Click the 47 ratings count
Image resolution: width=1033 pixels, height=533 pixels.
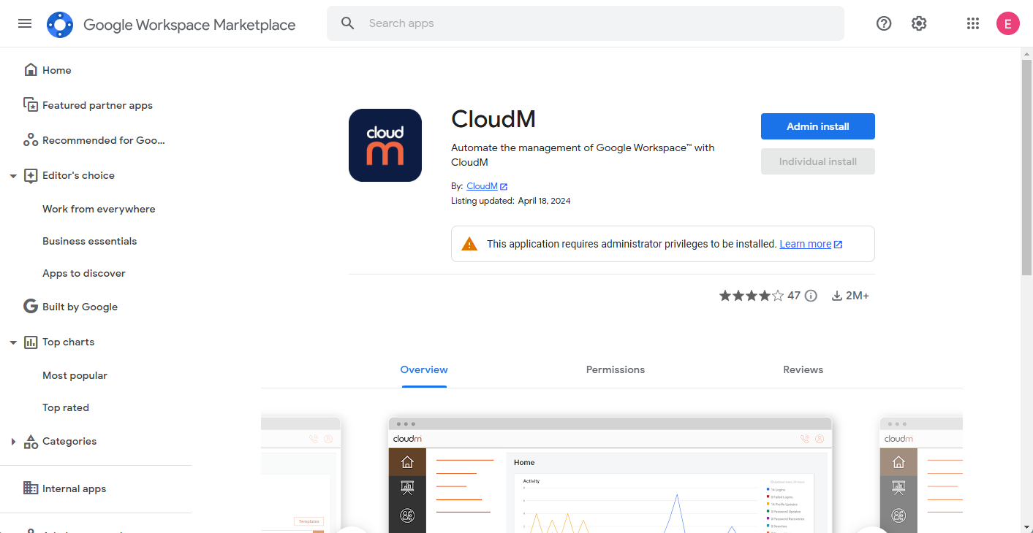pos(794,296)
